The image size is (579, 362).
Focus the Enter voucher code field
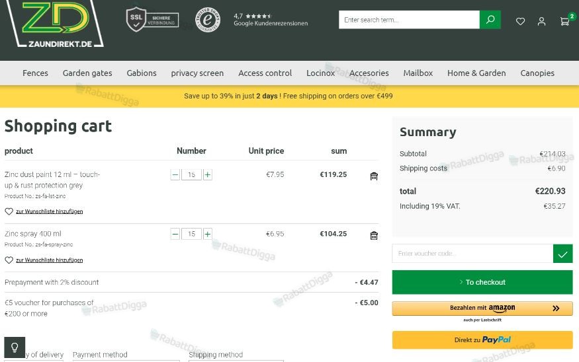coord(472,253)
